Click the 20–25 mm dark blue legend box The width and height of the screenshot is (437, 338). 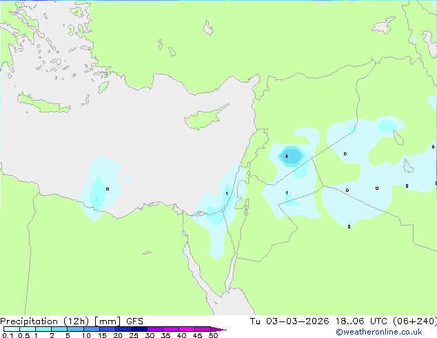123,329
